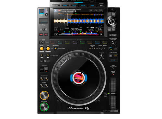Open the MENU utility button
The height and width of the screenshot is (119, 162).
[101, 6]
